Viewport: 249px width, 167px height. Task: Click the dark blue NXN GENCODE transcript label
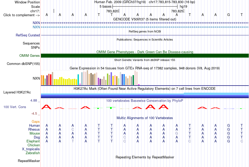[x=36, y=23]
